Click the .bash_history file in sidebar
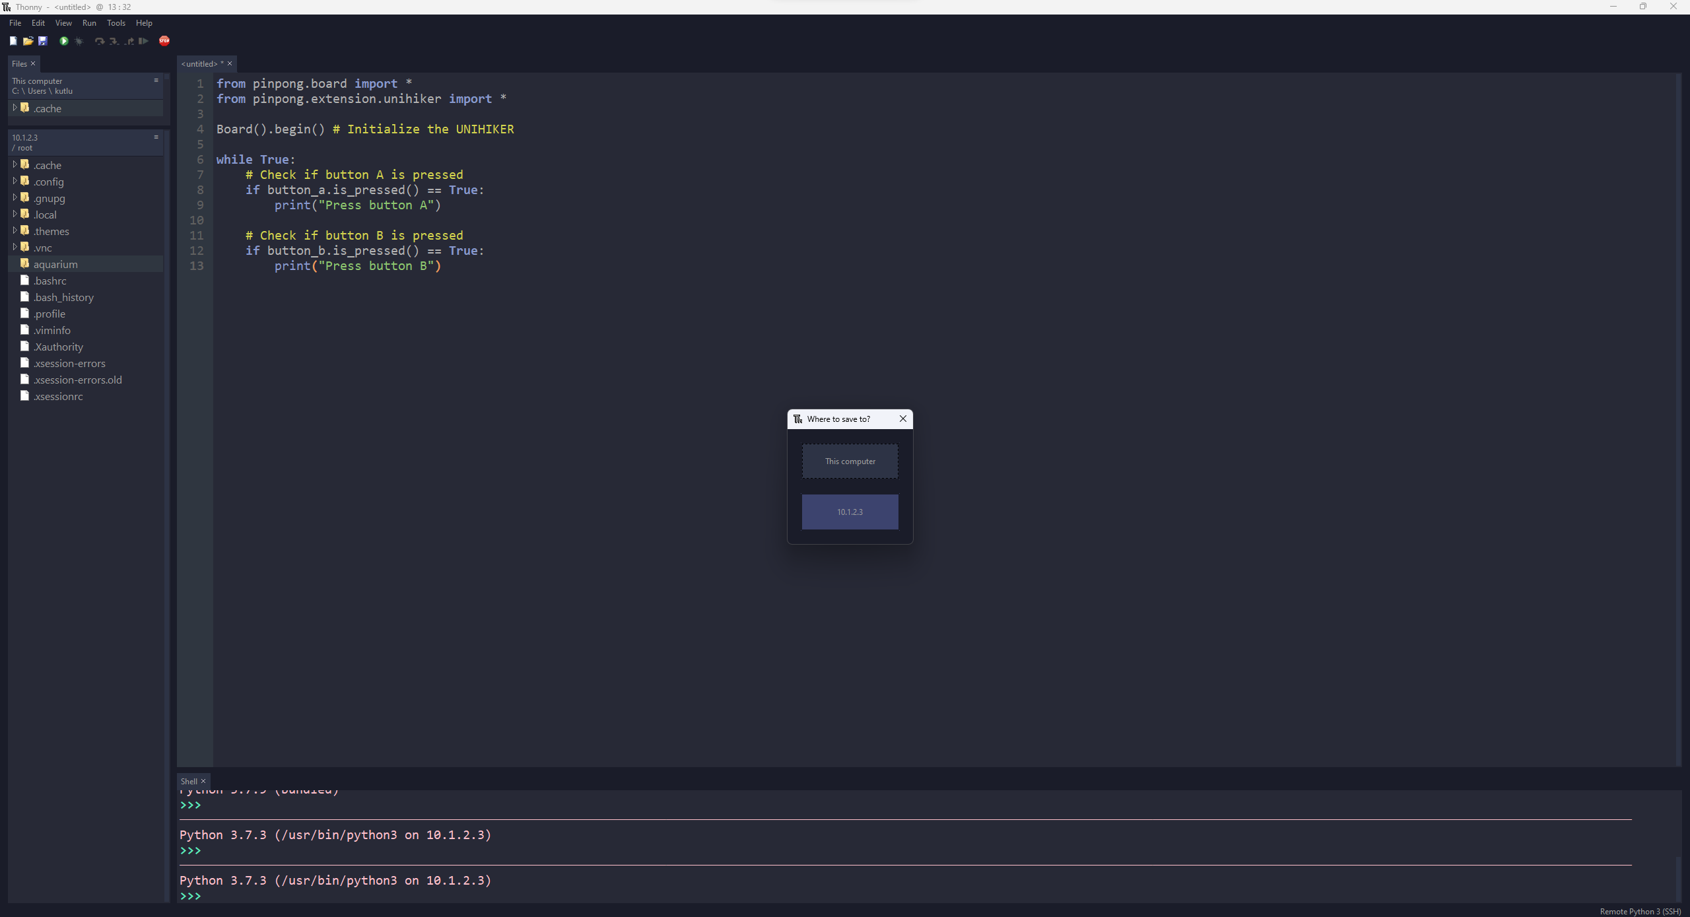Screen dimensions: 1690x917 63,297
